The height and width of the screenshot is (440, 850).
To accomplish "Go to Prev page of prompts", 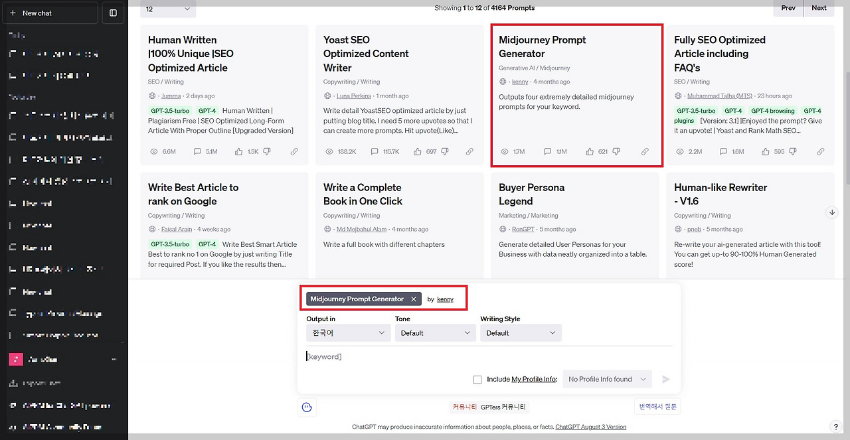I will coord(788,8).
